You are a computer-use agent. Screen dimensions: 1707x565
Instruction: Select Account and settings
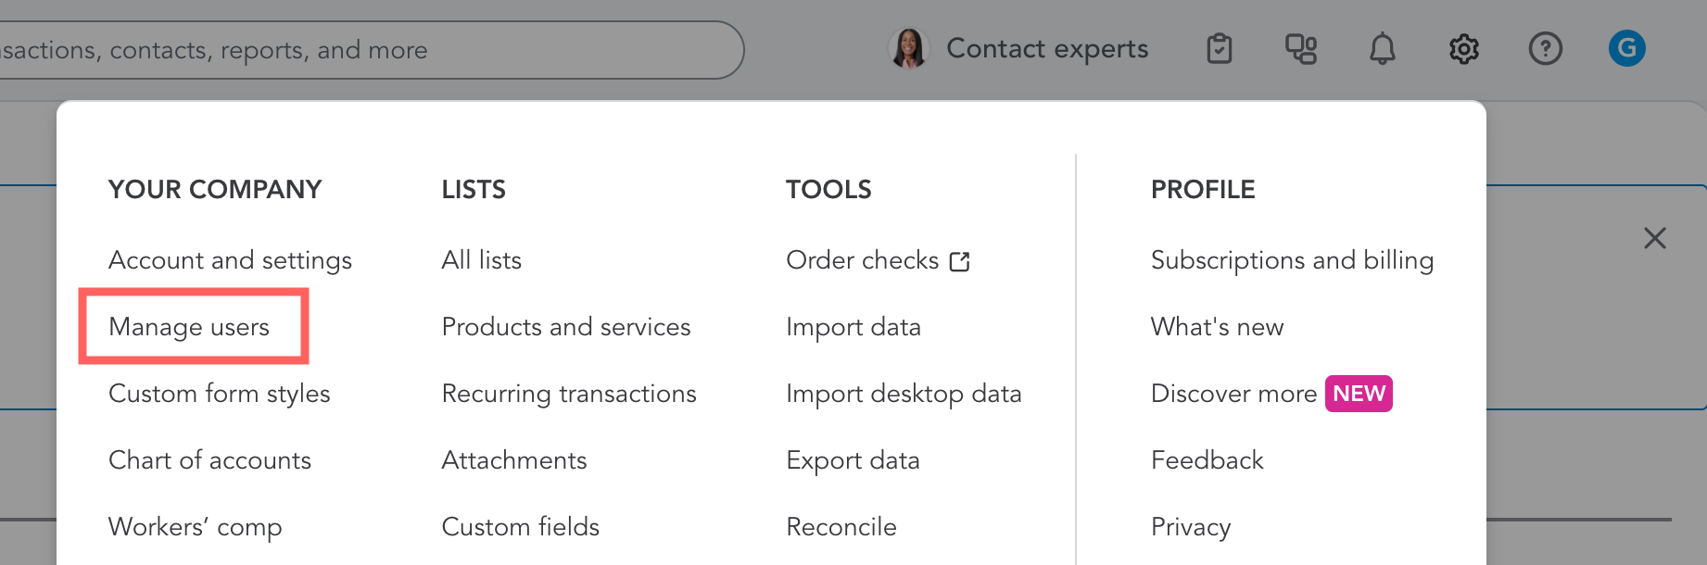[x=230, y=260]
